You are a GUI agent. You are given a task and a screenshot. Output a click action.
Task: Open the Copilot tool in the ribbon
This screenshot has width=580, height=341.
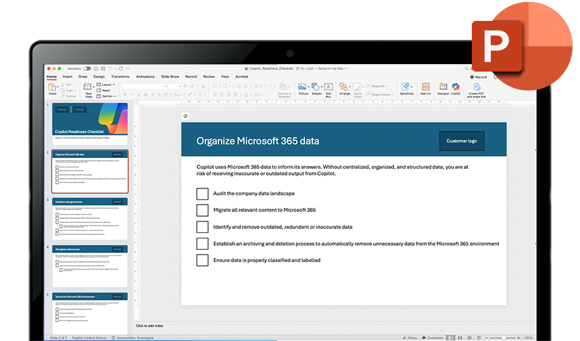click(x=456, y=87)
